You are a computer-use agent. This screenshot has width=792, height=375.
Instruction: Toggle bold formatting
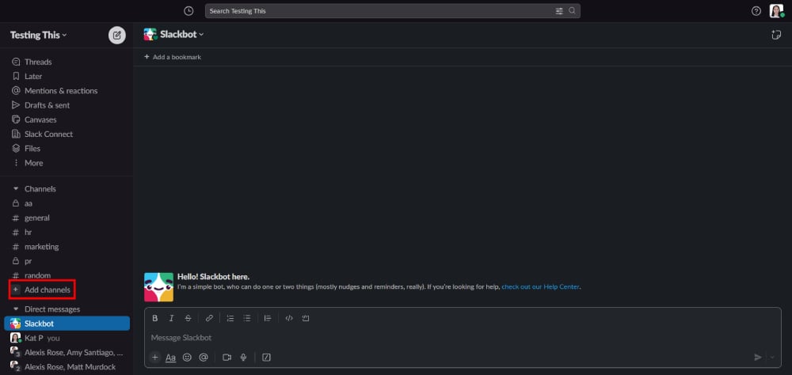pyautogui.click(x=155, y=318)
